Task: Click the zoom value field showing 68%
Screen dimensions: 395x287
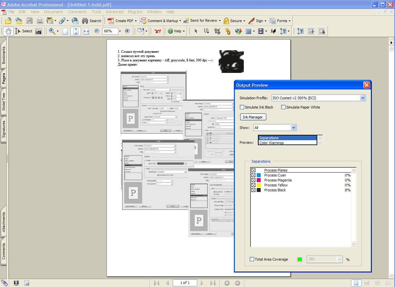Action: click(x=110, y=31)
